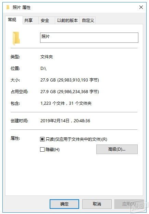
Task: Click the 包含 text 1,223 个文件
Action: point(53,103)
